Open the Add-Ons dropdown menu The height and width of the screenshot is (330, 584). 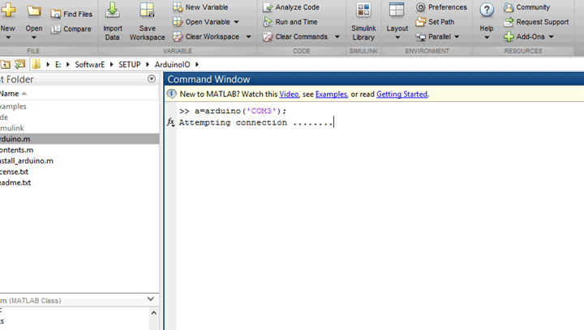click(x=551, y=37)
